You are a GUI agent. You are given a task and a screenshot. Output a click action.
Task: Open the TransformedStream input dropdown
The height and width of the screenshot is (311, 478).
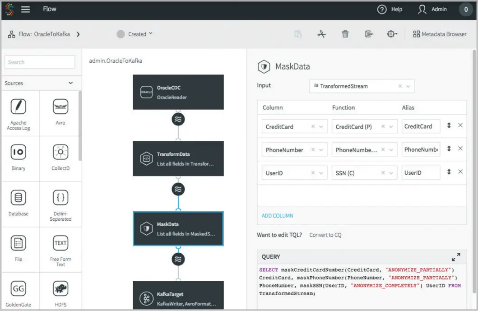(408, 86)
